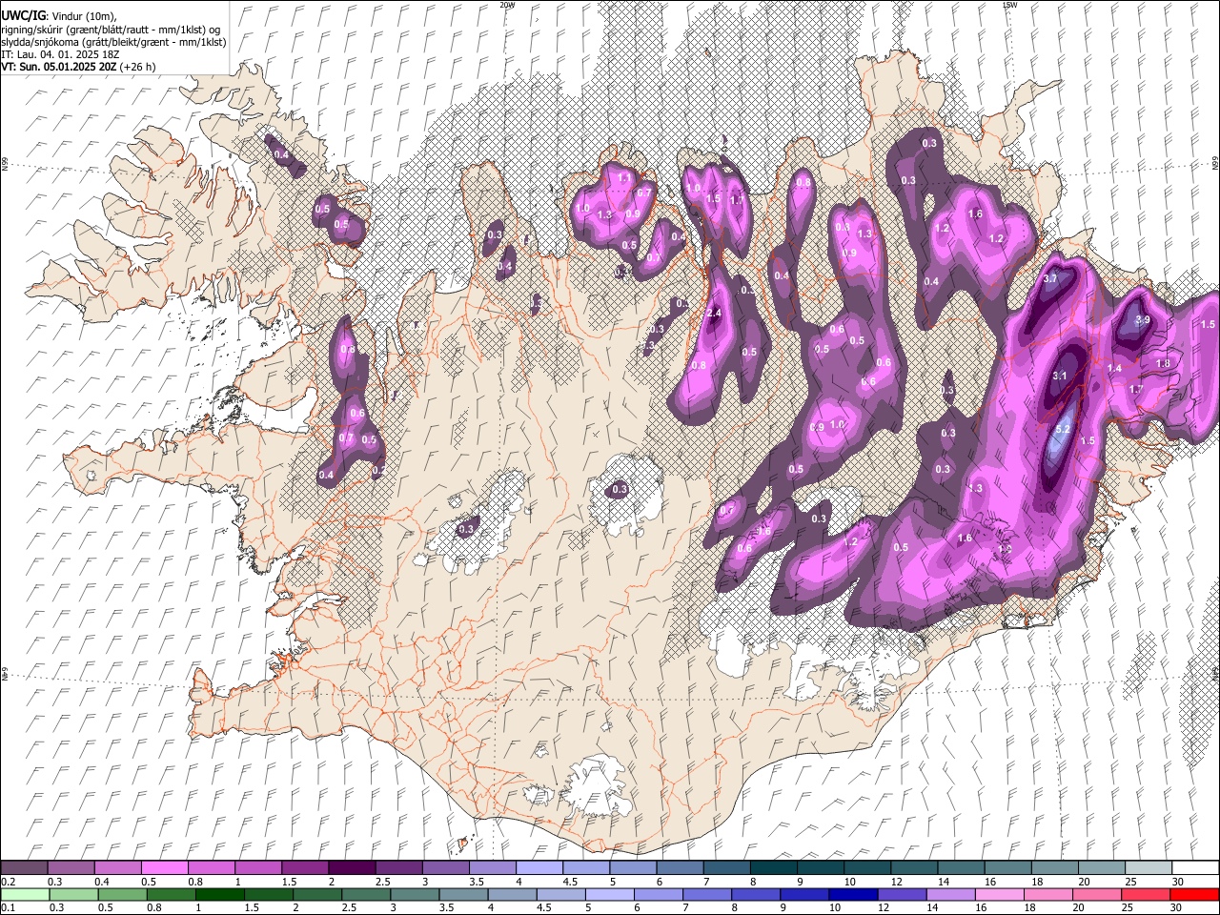Select the pale green 0.1–0.3 swatch, bottom legend row
The image size is (1220, 915).
(x=26, y=895)
